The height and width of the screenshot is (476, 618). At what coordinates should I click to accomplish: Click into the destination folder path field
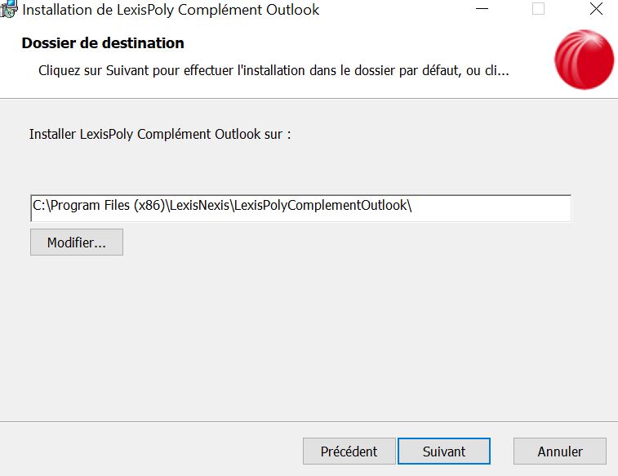pyautogui.click(x=300, y=208)
